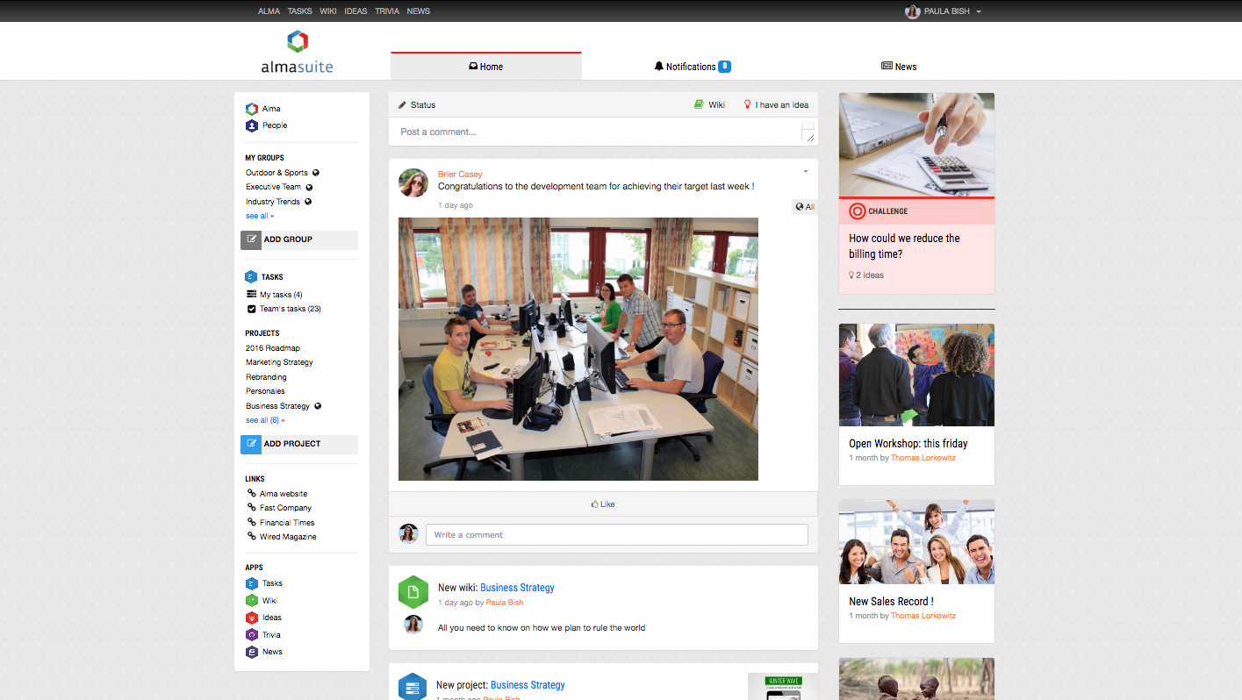Screen dimensions: 1242x700
Task: Open the People icon in the sidebar
Action: tap(252, 125)
